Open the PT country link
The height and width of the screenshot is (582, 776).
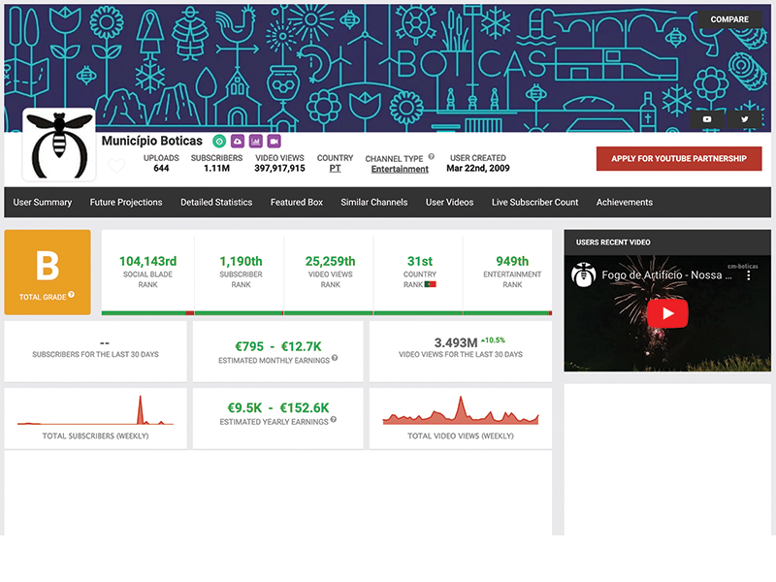pos(335,168)
